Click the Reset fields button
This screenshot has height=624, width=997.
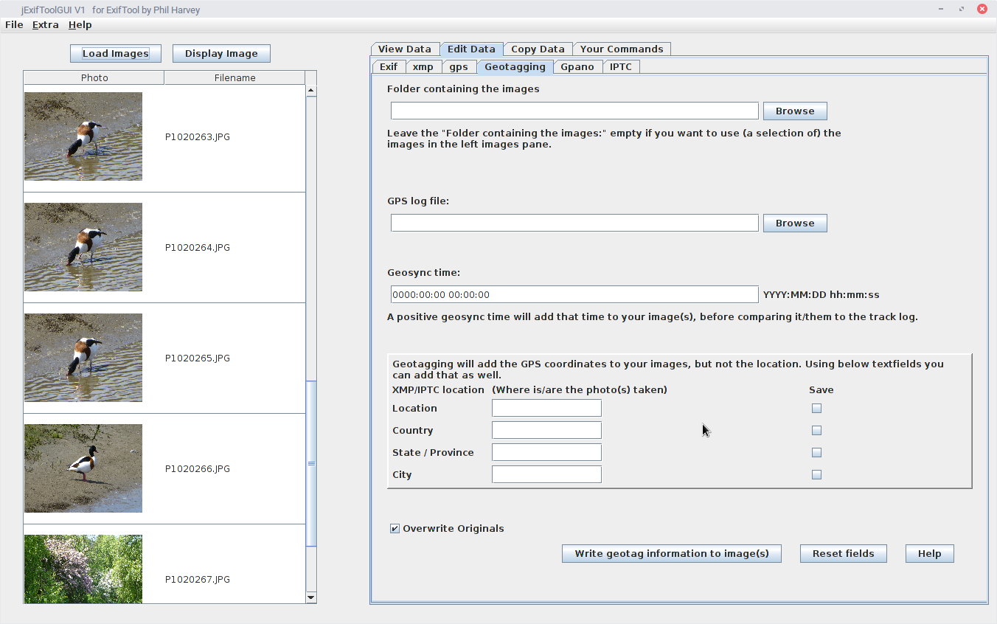coord(844,553)
